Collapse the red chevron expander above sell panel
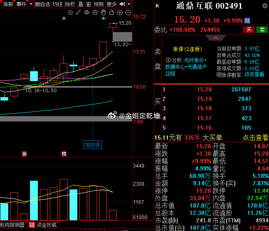Screen dimensions: 269x231 216,38
